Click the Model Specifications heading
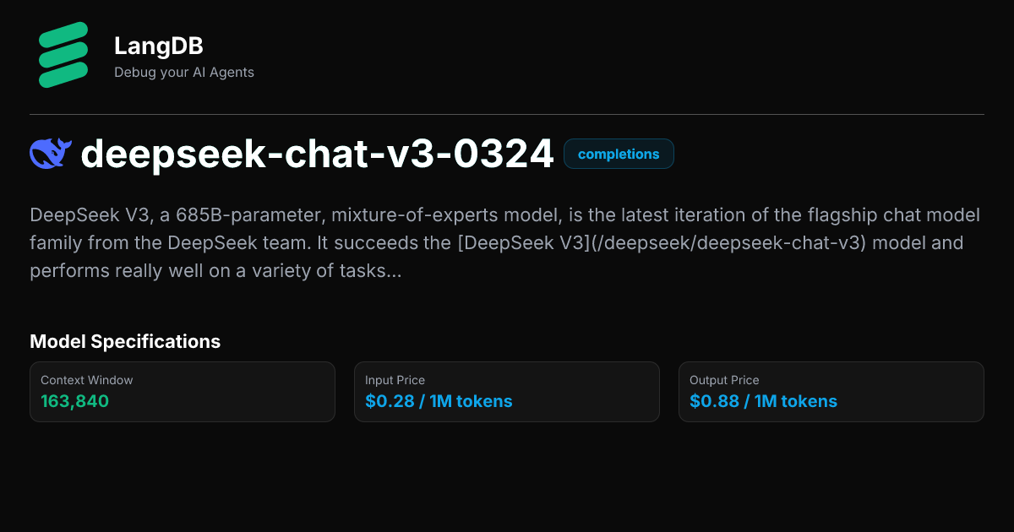 coord(125,341)
